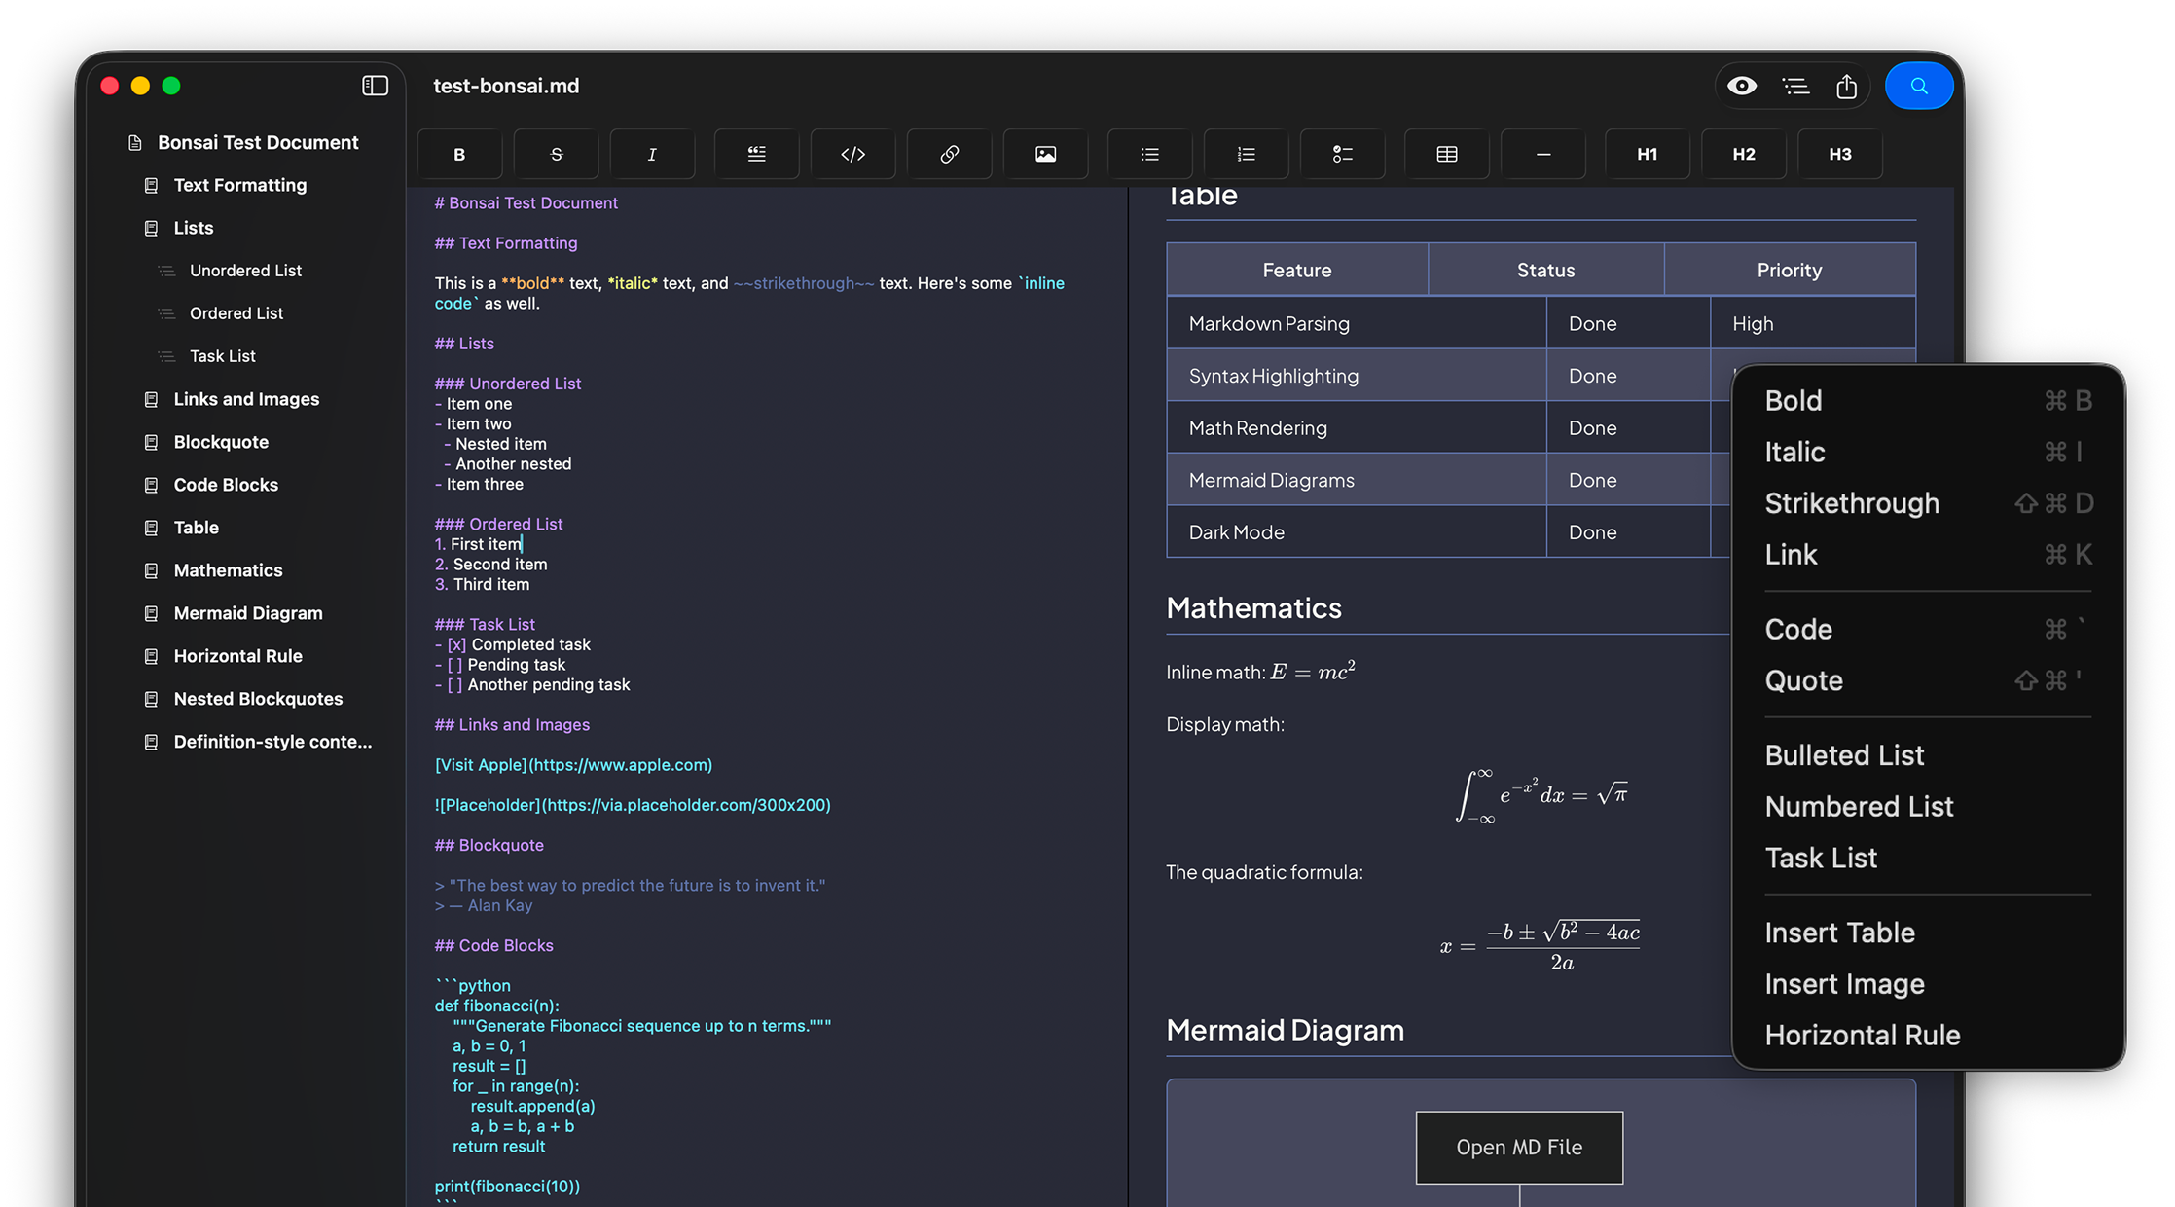Insert a task list from toolbar
The image size is (2175, 1207).
tap(1342, 154)
